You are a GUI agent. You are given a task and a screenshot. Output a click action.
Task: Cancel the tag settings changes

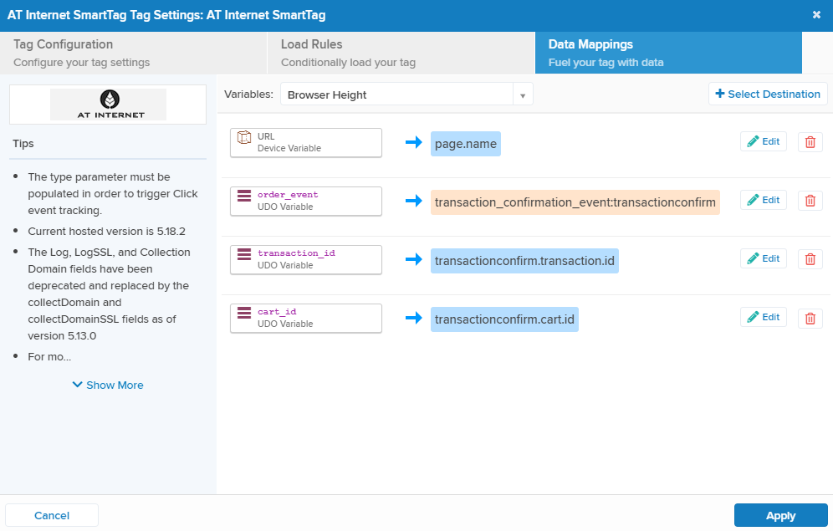click(52, 516)
